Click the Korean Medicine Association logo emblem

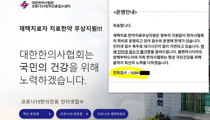[x=24, y=5]
